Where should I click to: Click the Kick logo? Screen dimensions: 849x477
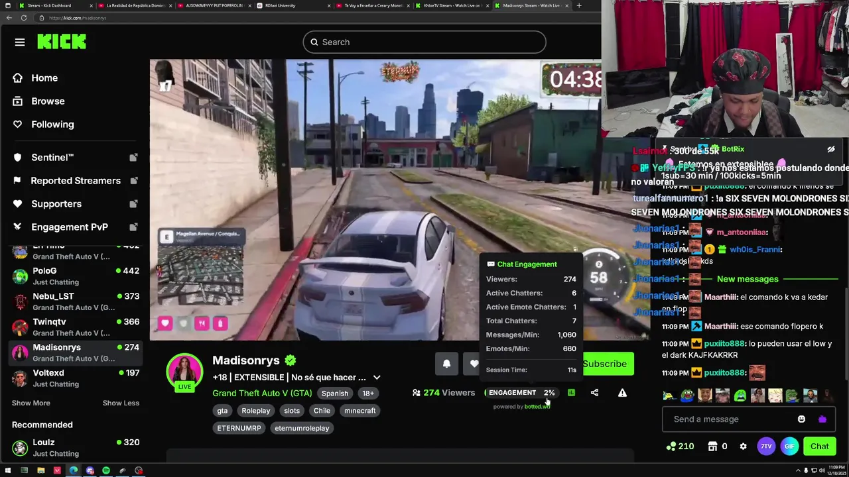coord(62,42)
